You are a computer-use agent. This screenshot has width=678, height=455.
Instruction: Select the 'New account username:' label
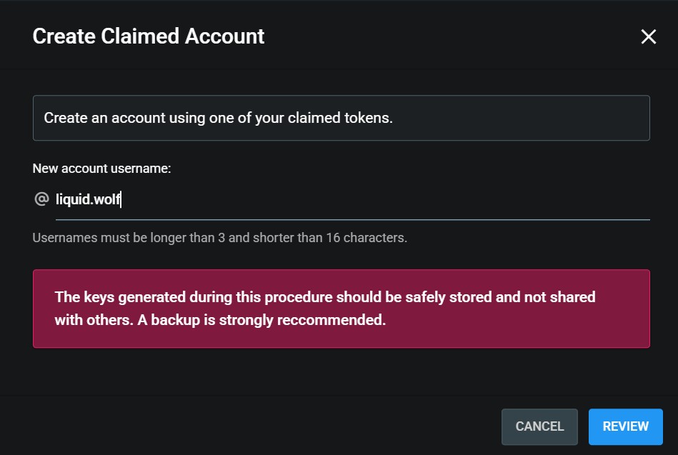101,169
